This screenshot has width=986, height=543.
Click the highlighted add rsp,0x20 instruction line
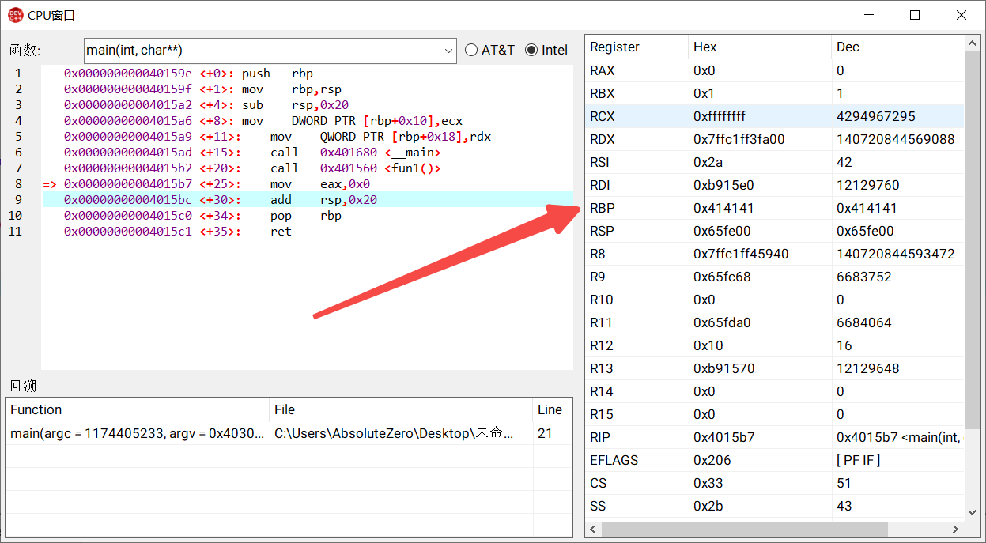tap(307, 200)
